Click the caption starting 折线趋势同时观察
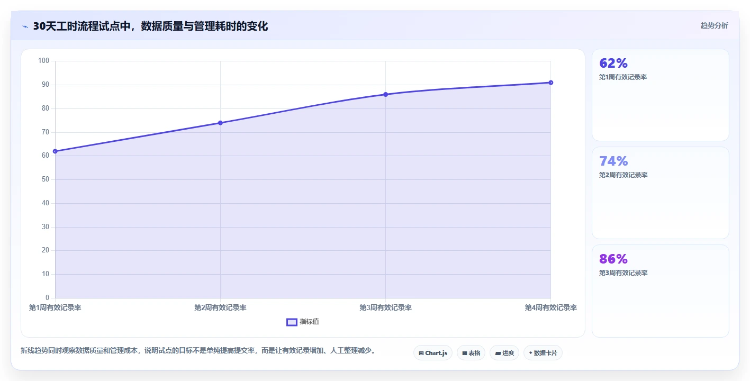The height and width of the screenshot is (381, 750). click(x=198, y=350)
